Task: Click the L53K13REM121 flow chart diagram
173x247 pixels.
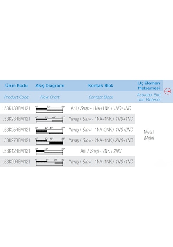Action: click(x=50, y=109)
